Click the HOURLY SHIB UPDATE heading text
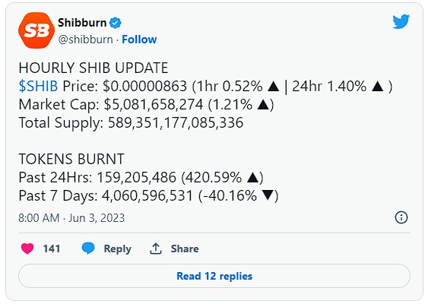428x304 pixels. tap(94, 68)
